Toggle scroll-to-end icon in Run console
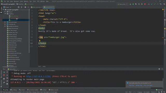This screenshot has height=93, width=166. click(x=7, y=81)
